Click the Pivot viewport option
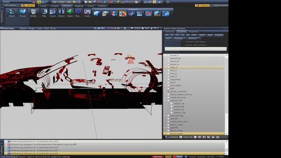This screenshot has height=158, width=281. coord(53,28)
